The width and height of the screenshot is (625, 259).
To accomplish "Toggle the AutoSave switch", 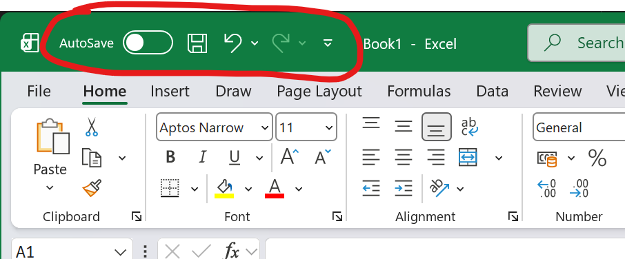I will tap(148, 42).
